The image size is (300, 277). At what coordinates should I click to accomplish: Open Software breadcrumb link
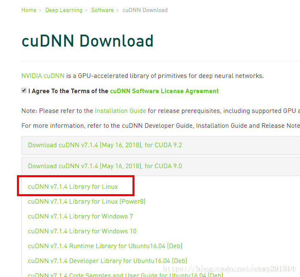(102, 10)
